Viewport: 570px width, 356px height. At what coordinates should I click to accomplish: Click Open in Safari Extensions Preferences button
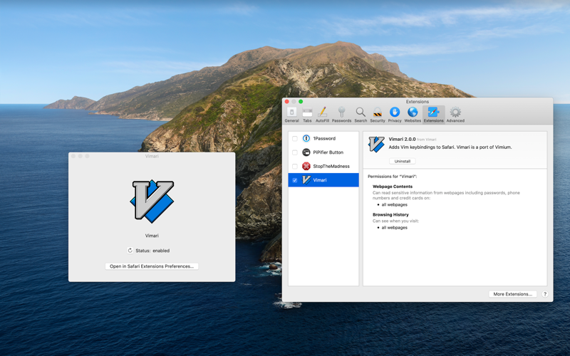tap(152, 266)
